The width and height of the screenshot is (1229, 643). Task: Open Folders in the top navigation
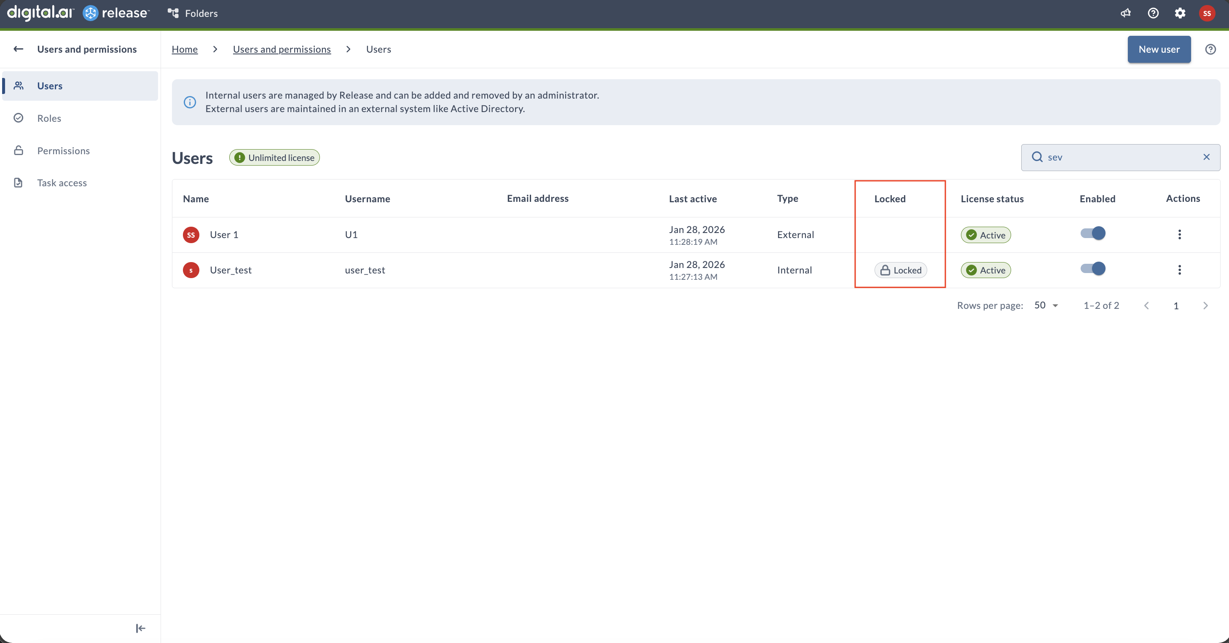[x=193, y=13]
